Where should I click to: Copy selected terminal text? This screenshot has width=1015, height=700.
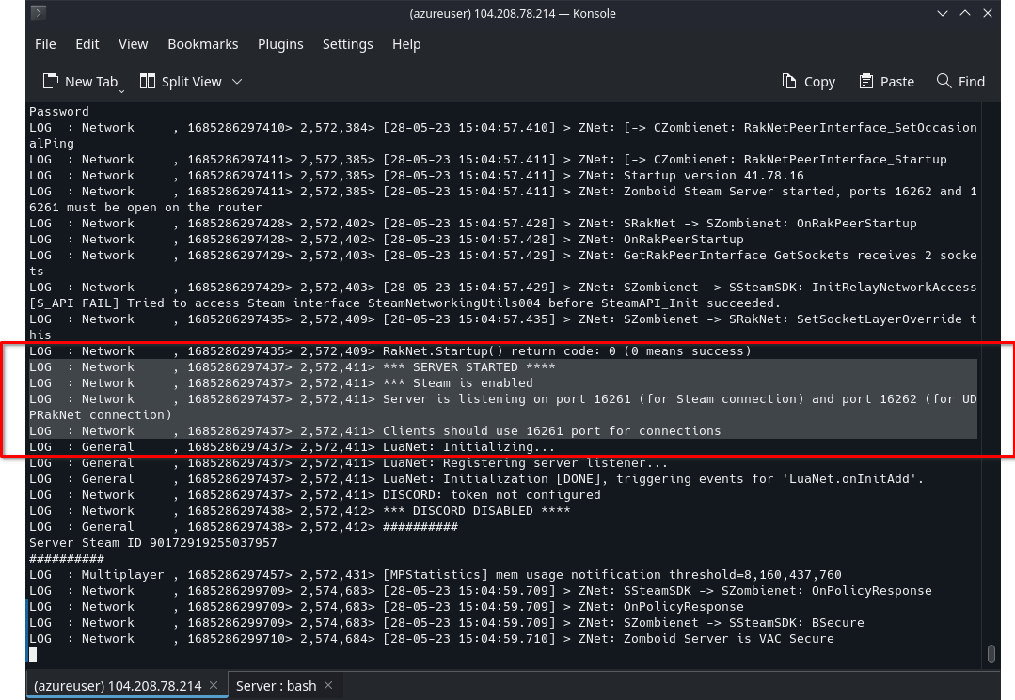(809, 82)
